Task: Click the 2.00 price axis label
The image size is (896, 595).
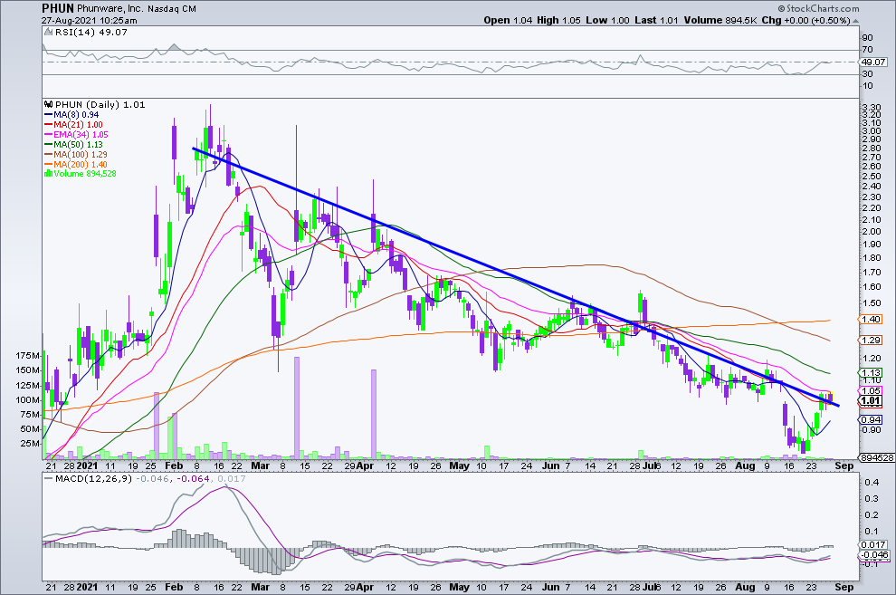Action: point(872,232)
